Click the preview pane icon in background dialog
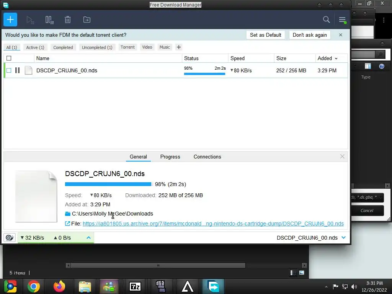The width and height of the screenshot is (392, 294). 368,66
